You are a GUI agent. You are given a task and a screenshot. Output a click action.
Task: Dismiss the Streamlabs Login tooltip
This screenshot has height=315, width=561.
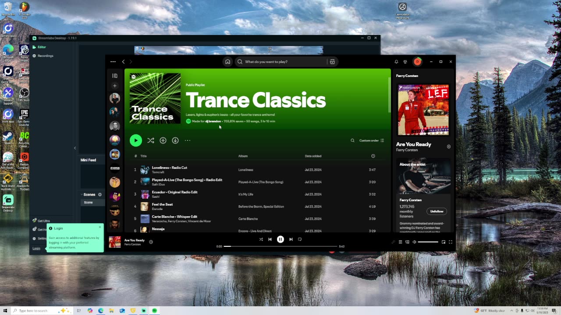point(100,227)
